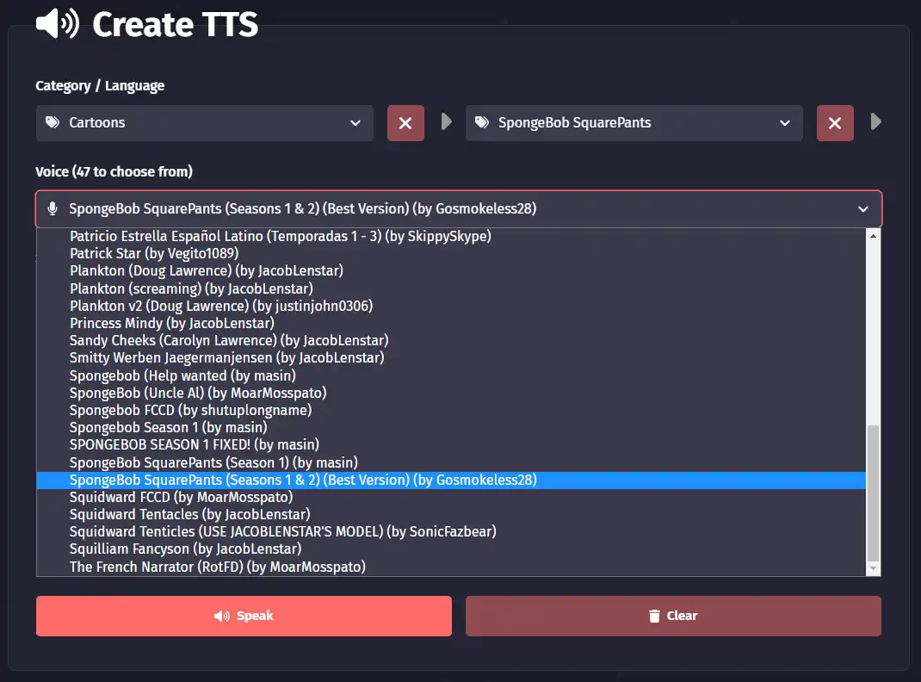
Task: Choose Plankton (screaming) voice
Action: coord(451,288)
